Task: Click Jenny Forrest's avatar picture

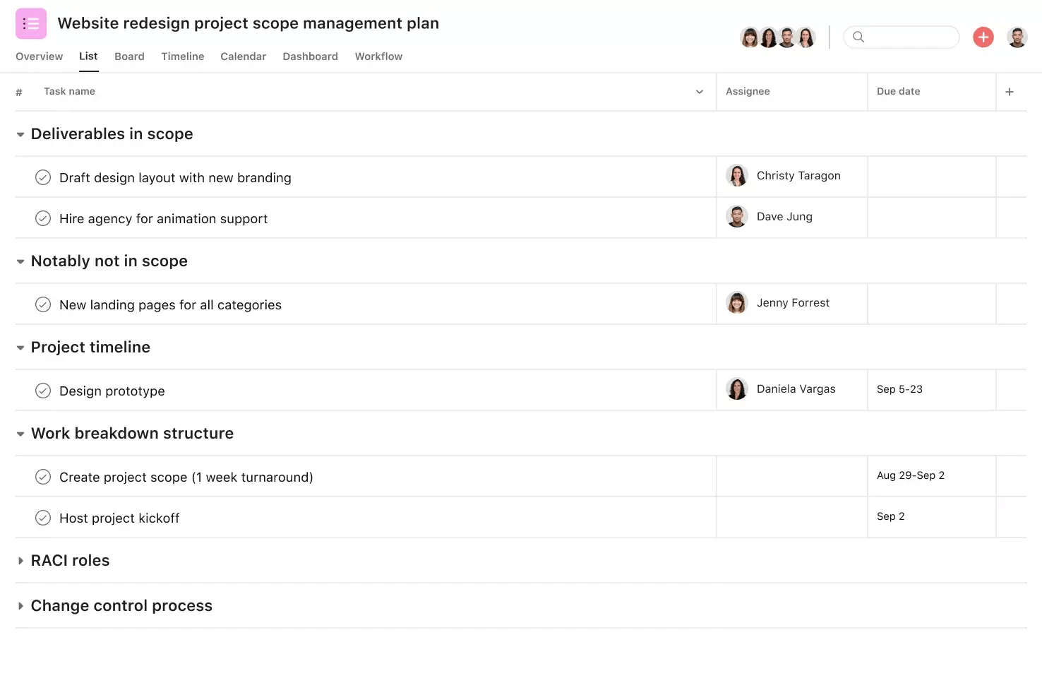Action: 737,303
